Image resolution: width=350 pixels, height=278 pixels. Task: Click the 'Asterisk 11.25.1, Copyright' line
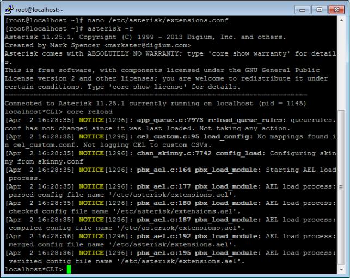[x=145, y=37]
